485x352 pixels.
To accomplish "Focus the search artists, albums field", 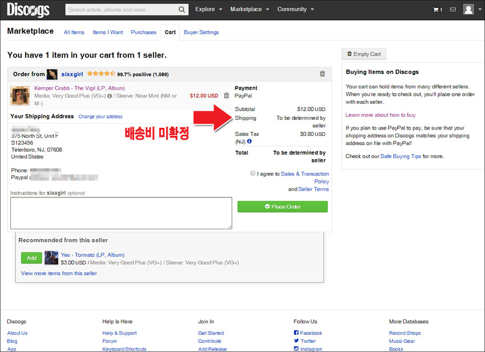I will pos(122,10).
